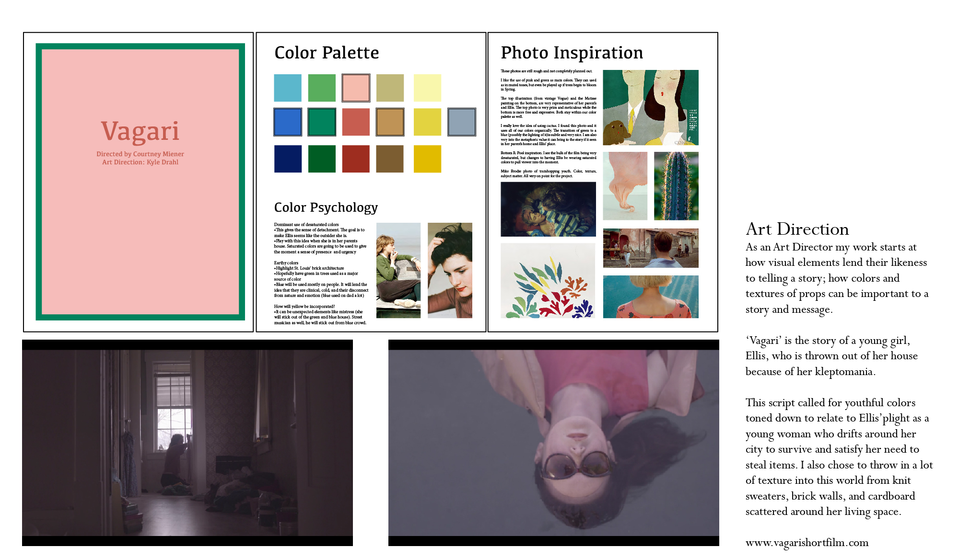Click paragraph about 'Vagari' story of Ellis

pos(832,356)
